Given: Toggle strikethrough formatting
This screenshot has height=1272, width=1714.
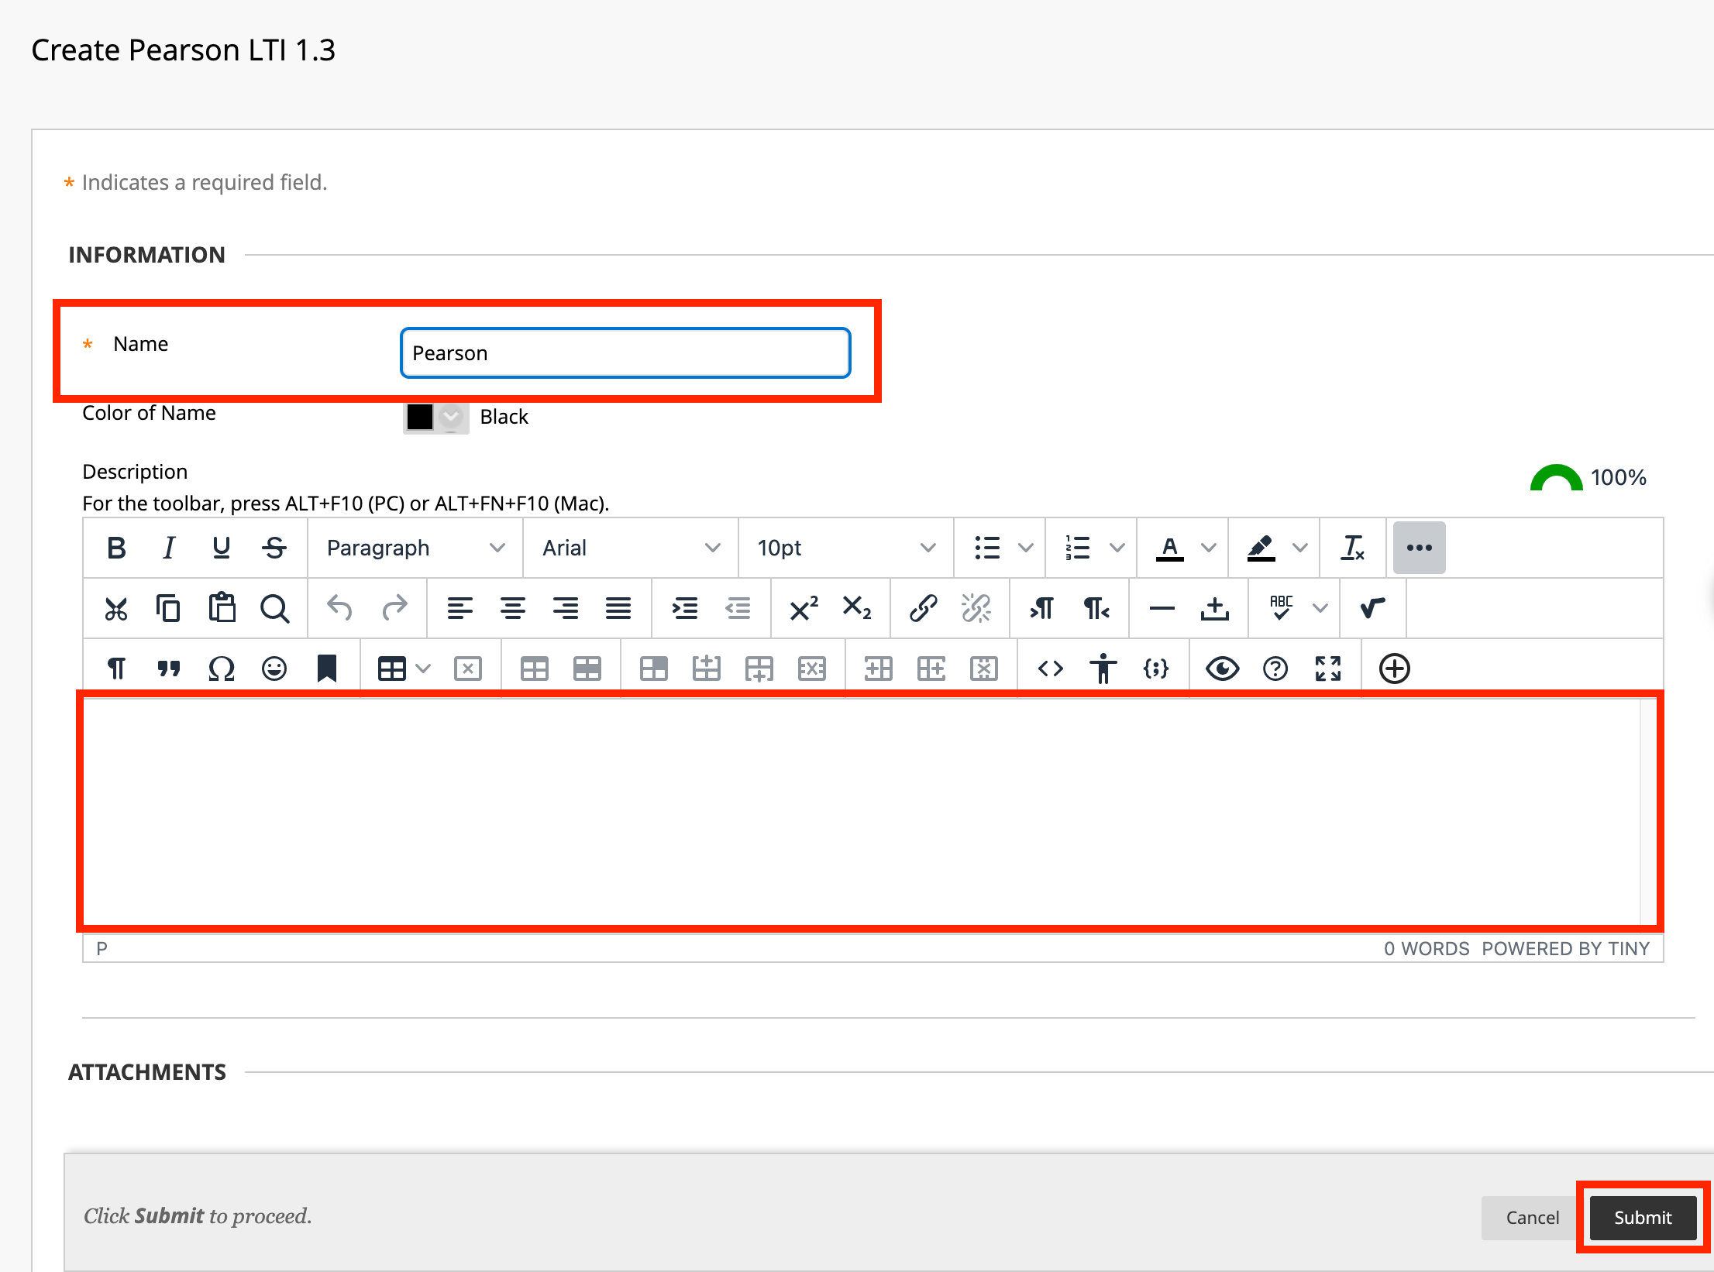Looking at the screenshot, I should 274,548.
